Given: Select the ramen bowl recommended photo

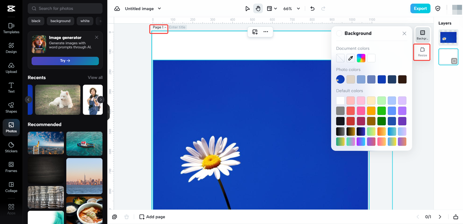Looking at the screenshot, I should click(84, 210).
